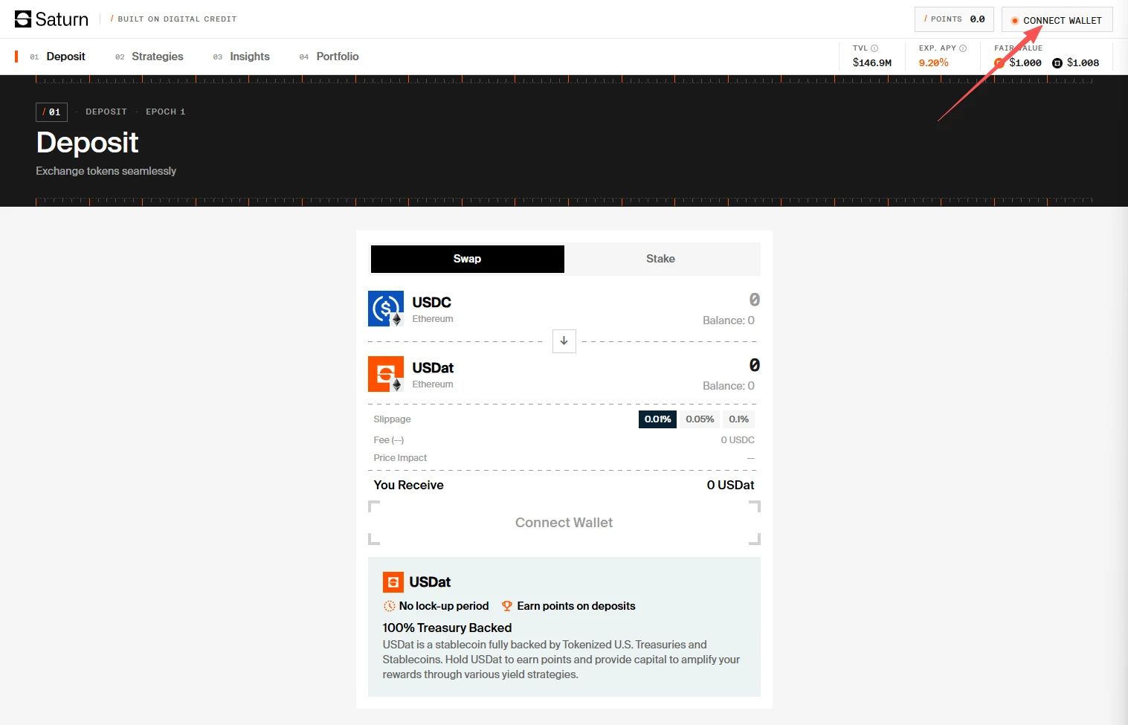Click the USDat token icon in swap form
This screenshot has width=1128, height=725.
(386, 374)
